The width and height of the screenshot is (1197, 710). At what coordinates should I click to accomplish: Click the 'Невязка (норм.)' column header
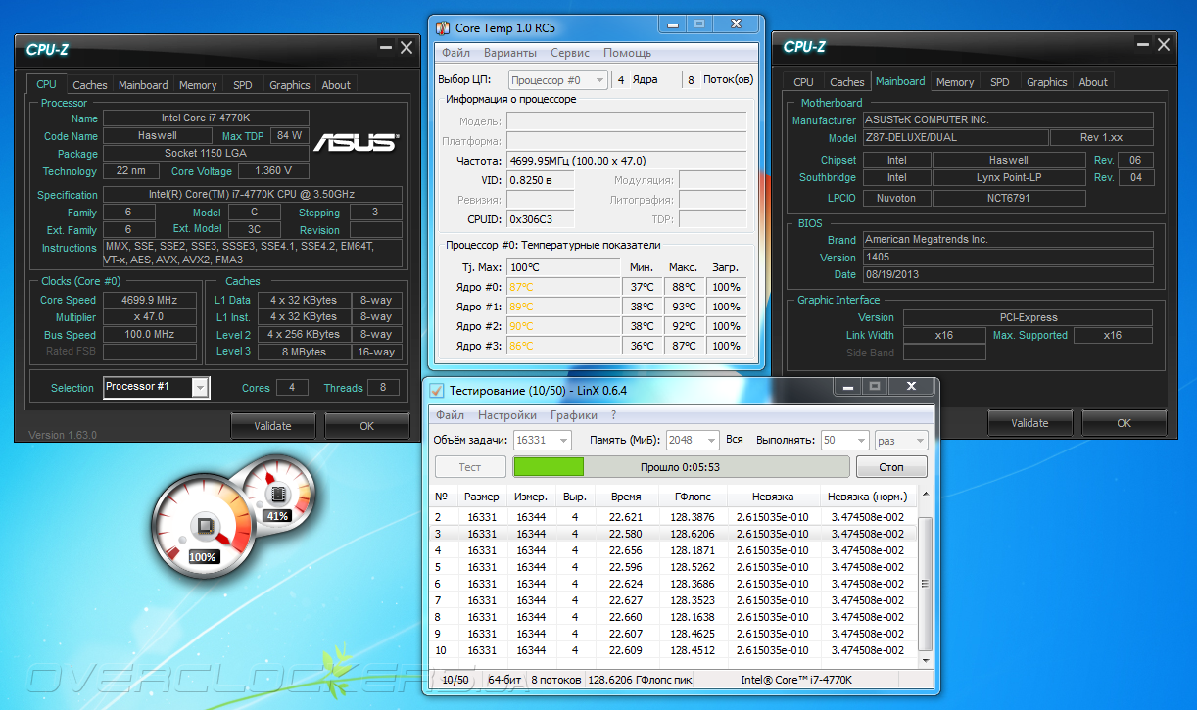(868, 497)
